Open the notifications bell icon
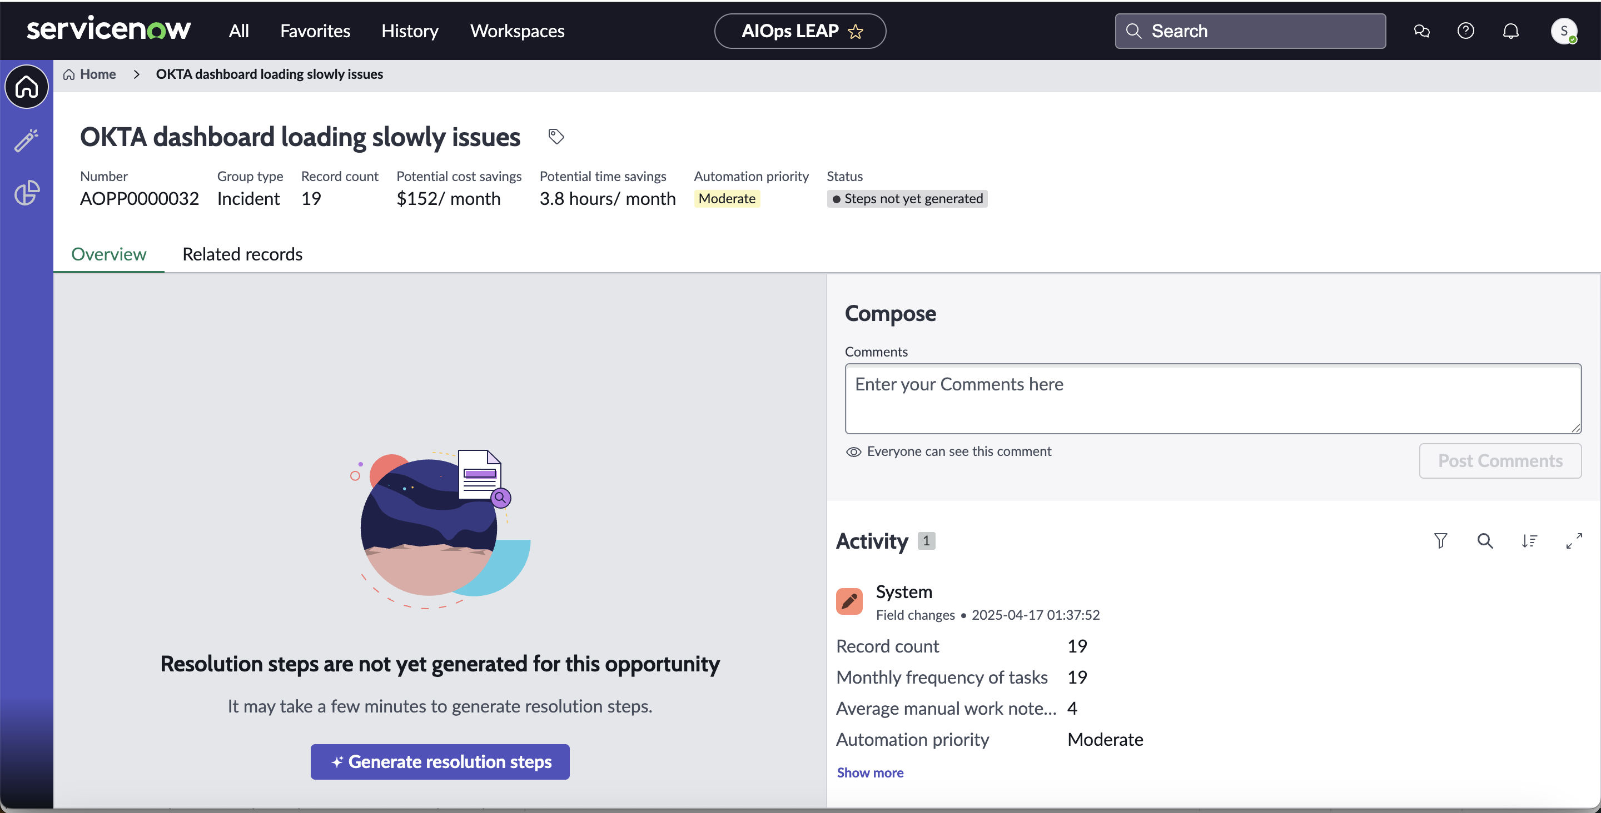The width and height of the screenshot is (1601, 813). pos(1510,31)
